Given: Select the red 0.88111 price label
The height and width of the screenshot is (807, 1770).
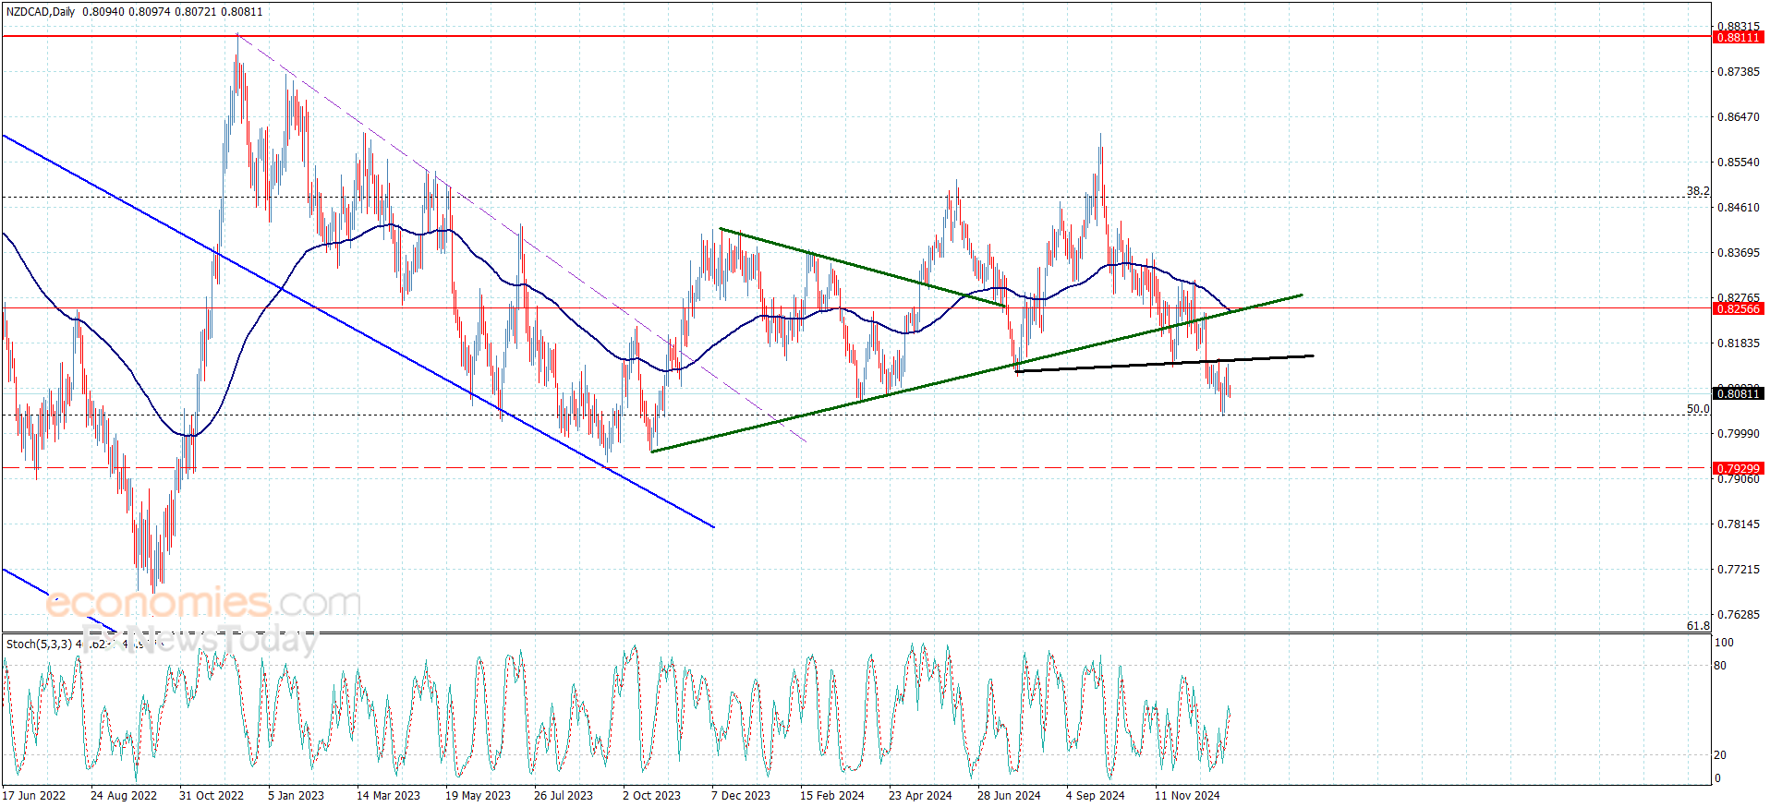Looking at the screenshot, I should [x=1738, y=37].
